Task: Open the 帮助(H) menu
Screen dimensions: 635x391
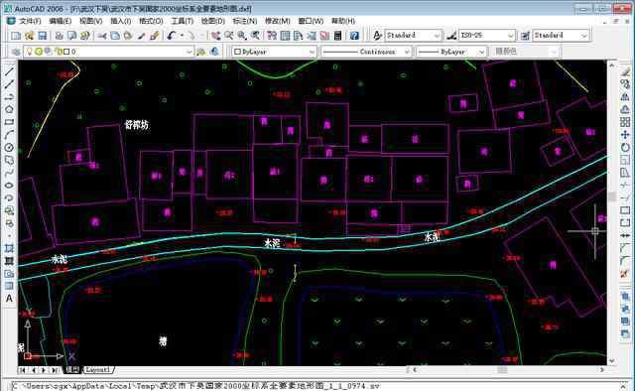Action: pos(343,21)
